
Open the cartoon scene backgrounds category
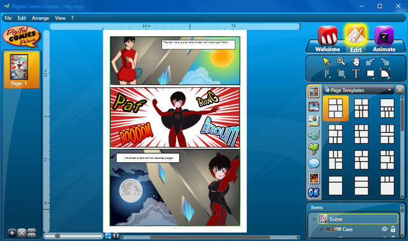coord(314,121)
